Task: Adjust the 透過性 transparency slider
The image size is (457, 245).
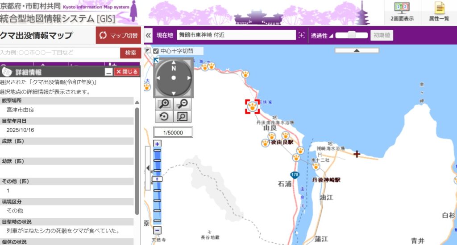Action: click(x=352, y=35)
